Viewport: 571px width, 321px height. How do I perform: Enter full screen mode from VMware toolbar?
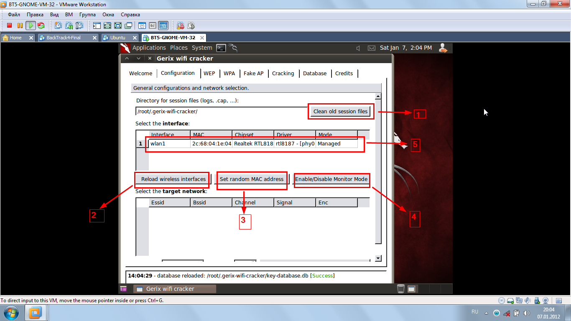coord(107,25)
